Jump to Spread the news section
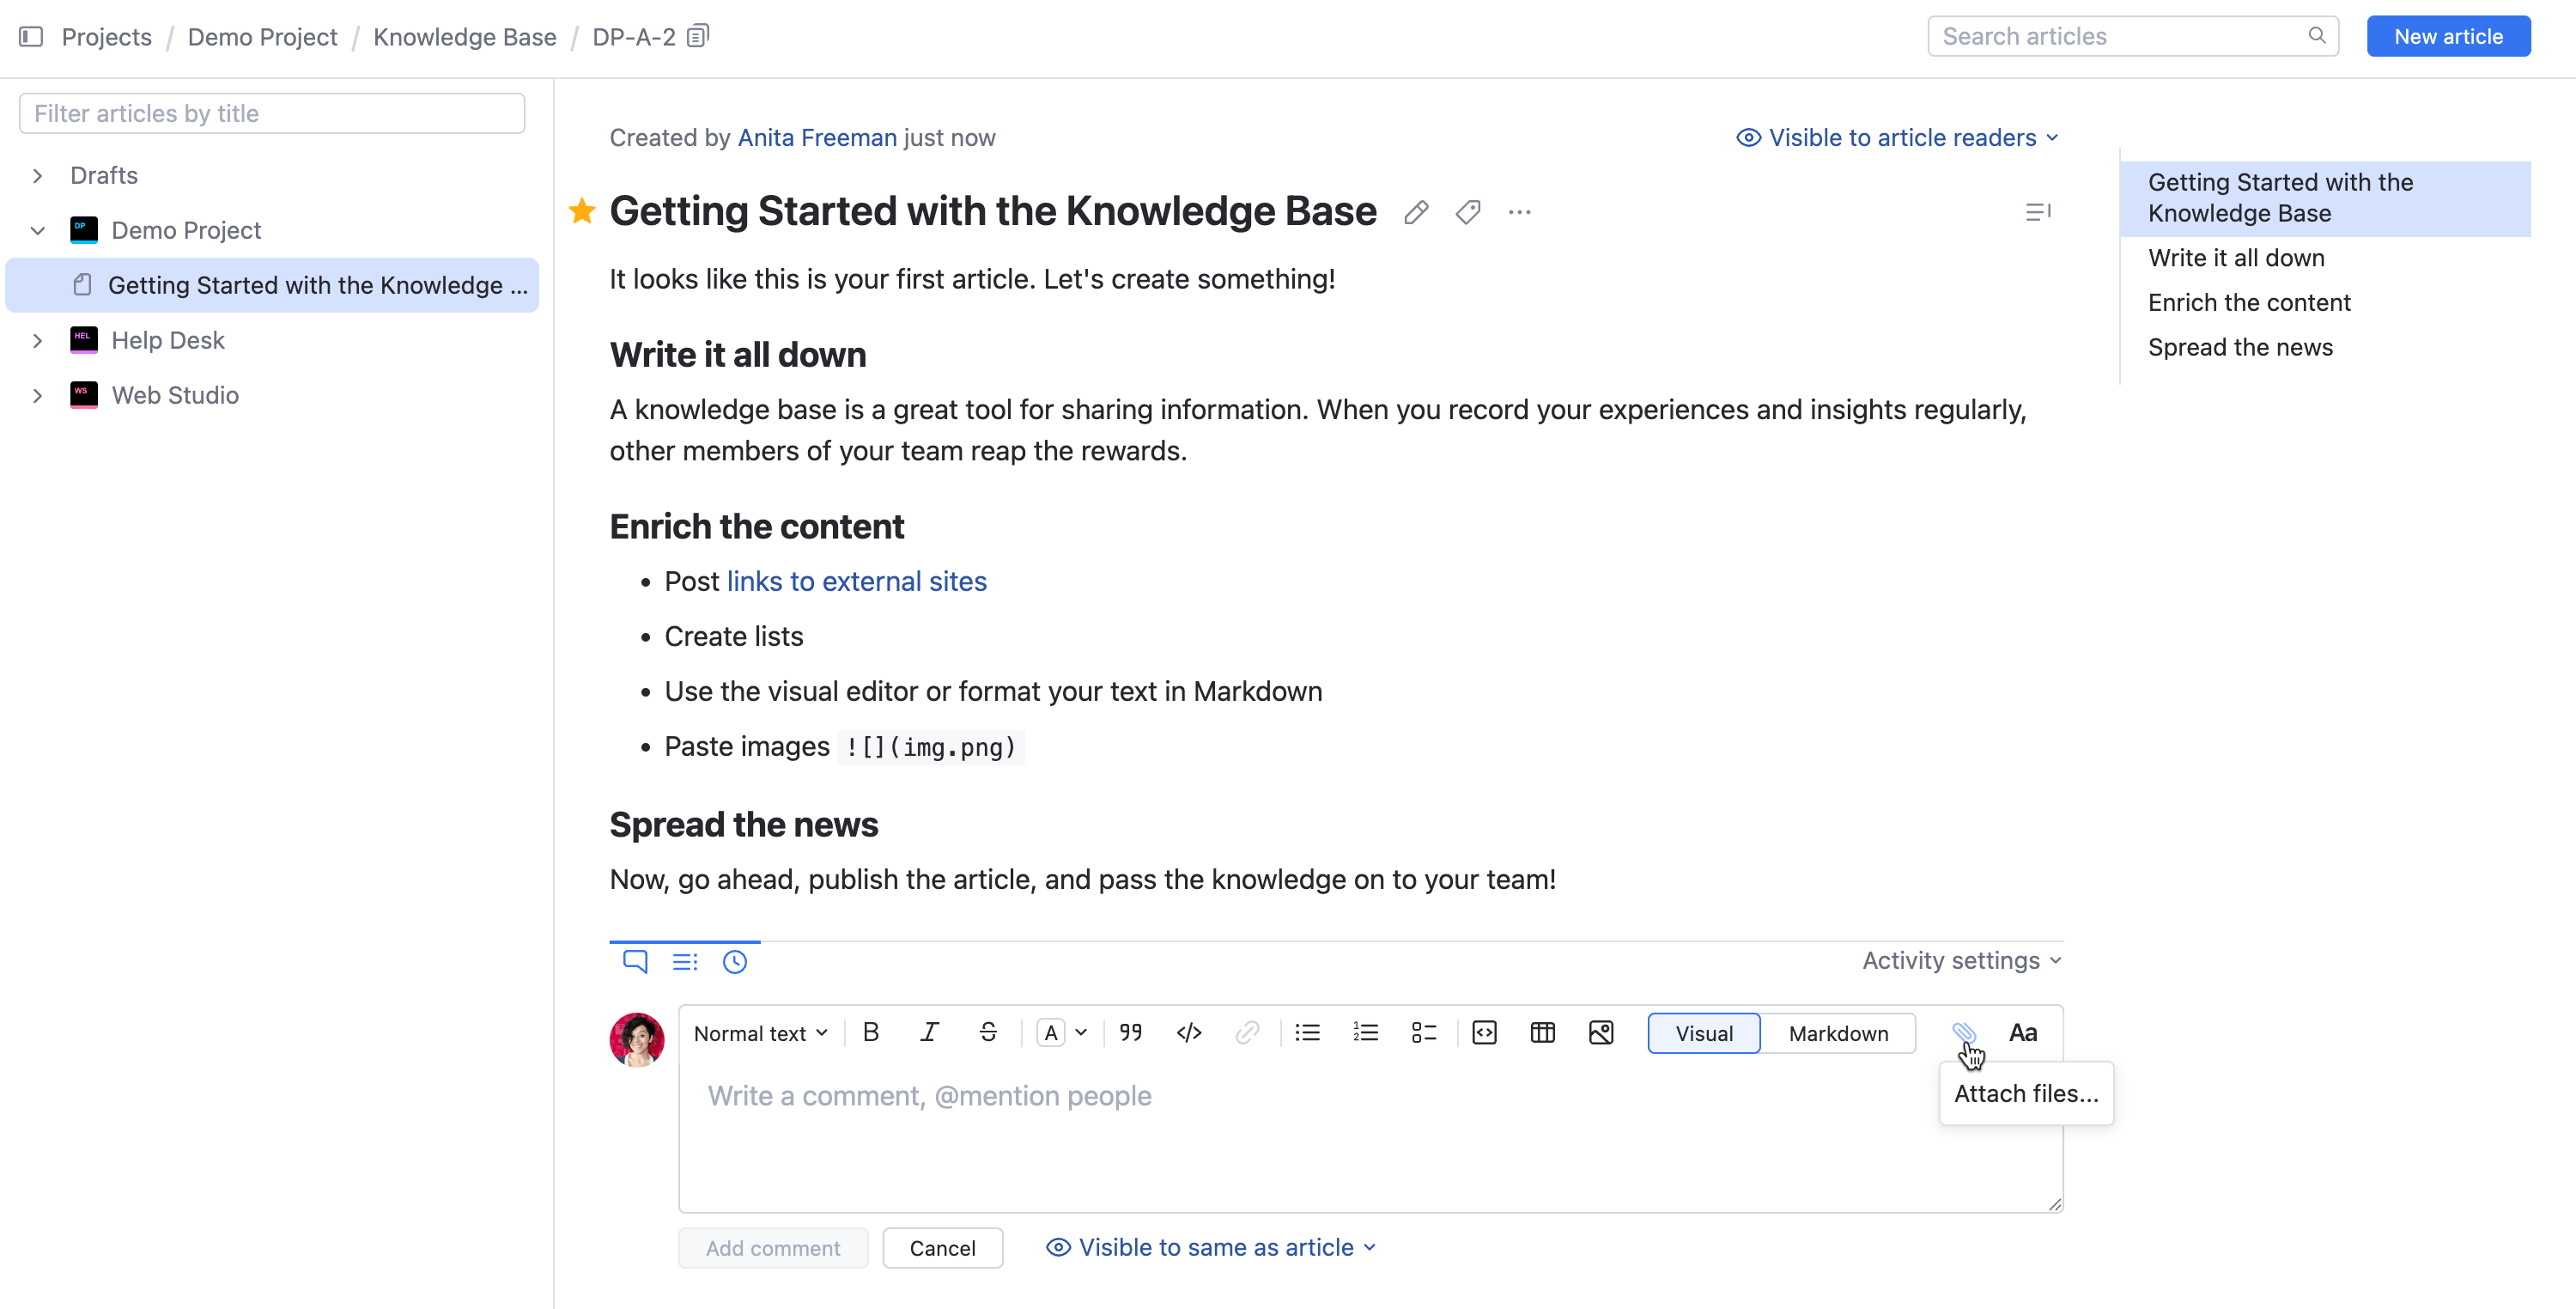 2239,347
